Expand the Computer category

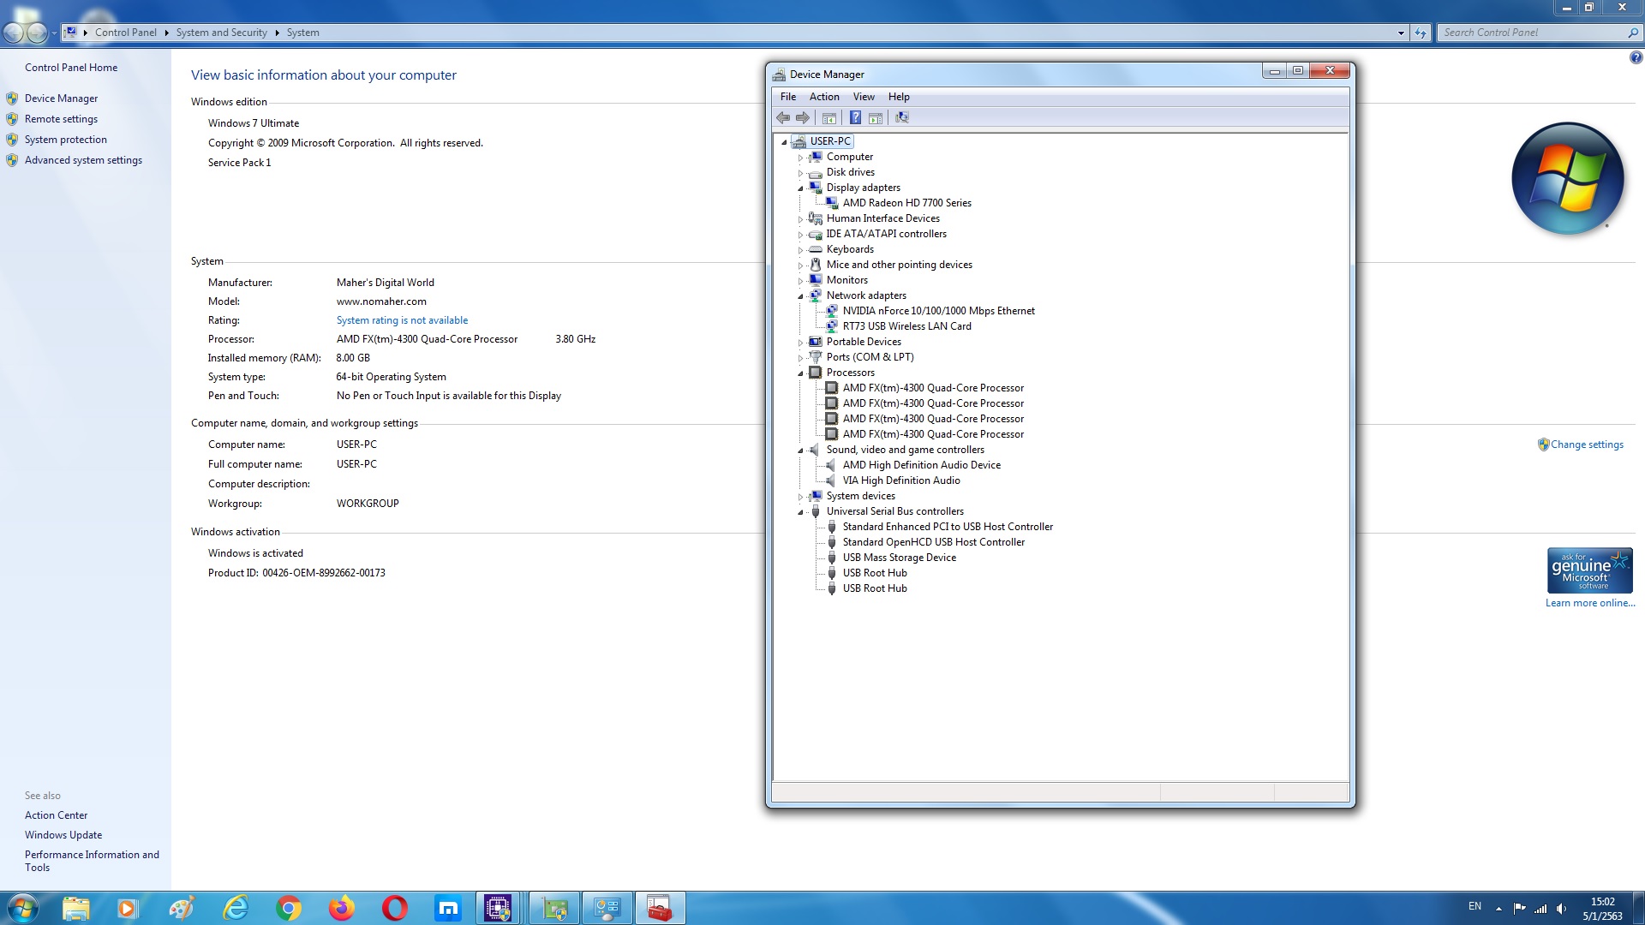pos(800,158)
